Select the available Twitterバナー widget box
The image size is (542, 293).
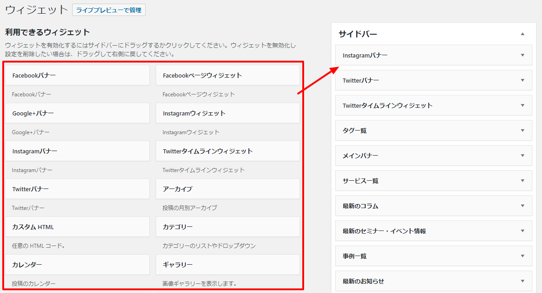click(78, 189)
